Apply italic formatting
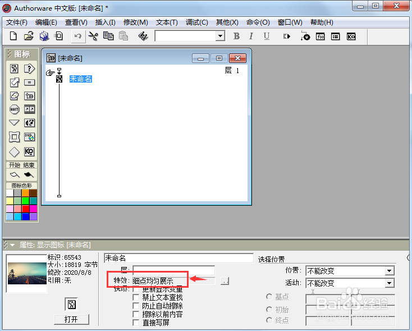Screen dimensions: 412x331 (251, 36)
